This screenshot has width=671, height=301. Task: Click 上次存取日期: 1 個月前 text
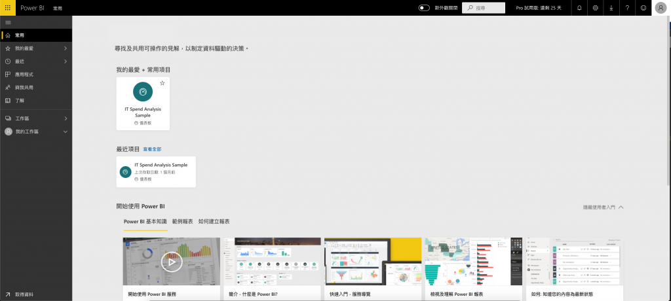pos(155,172)
